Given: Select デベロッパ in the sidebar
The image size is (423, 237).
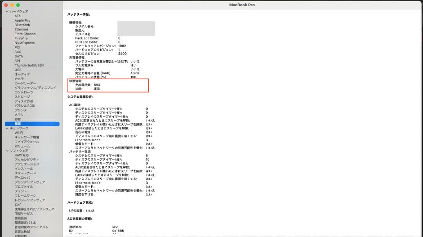Looking at the screenshot, I should point(22,178).
